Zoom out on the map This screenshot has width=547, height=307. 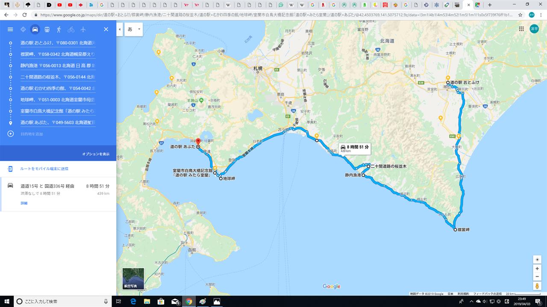537,276
